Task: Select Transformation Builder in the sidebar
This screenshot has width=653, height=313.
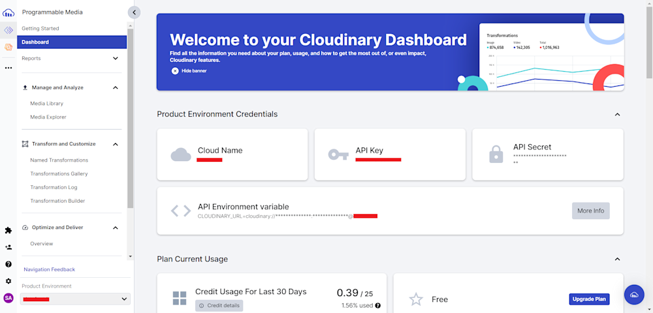Action: [x=57, y=201]
